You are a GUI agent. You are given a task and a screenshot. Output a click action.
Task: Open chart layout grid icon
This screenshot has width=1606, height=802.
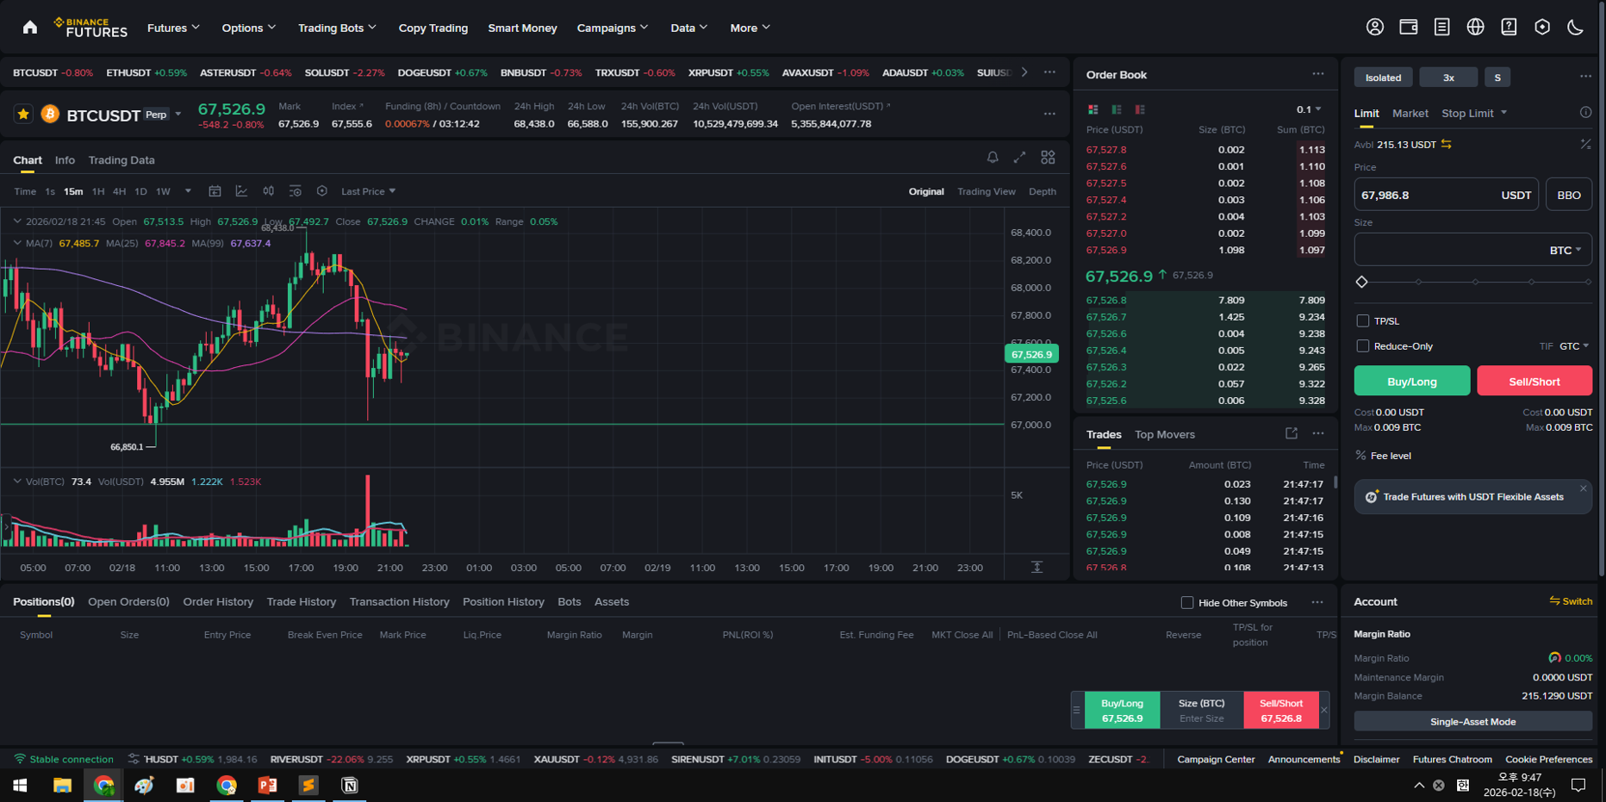click(1049, 158)
